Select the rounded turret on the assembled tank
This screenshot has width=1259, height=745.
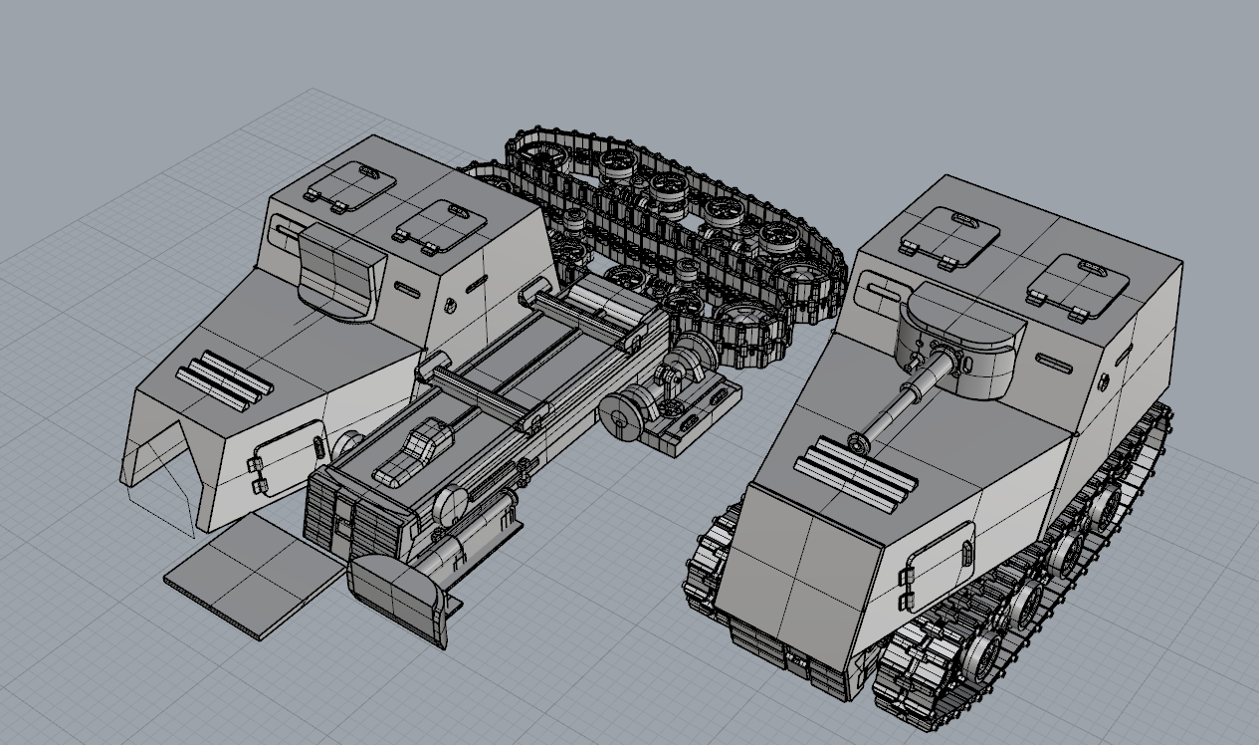coord(960,342)
